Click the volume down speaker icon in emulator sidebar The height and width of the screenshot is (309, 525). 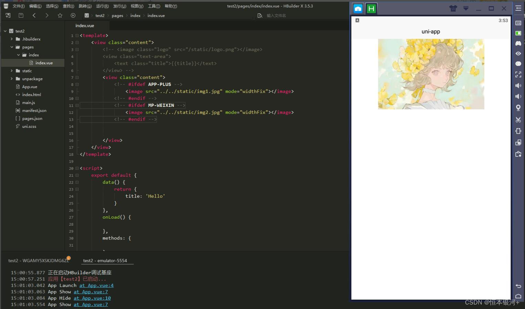click(518, 96)
